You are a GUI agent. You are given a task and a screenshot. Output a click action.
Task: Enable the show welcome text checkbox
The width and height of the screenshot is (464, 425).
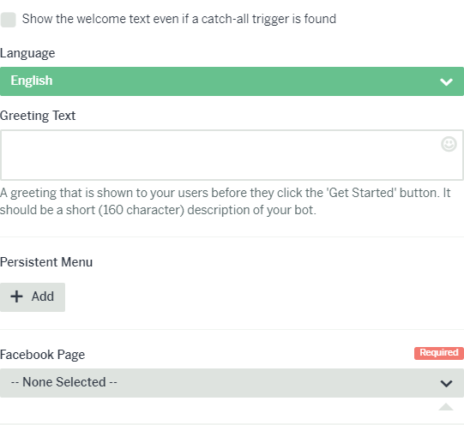click(8, 20)
